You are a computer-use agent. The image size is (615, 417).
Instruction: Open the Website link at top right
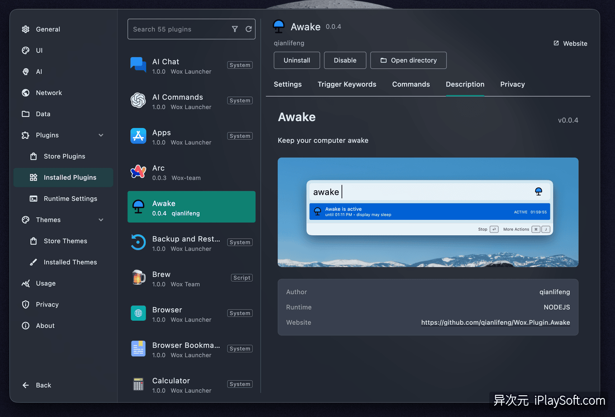click(570, 43)
